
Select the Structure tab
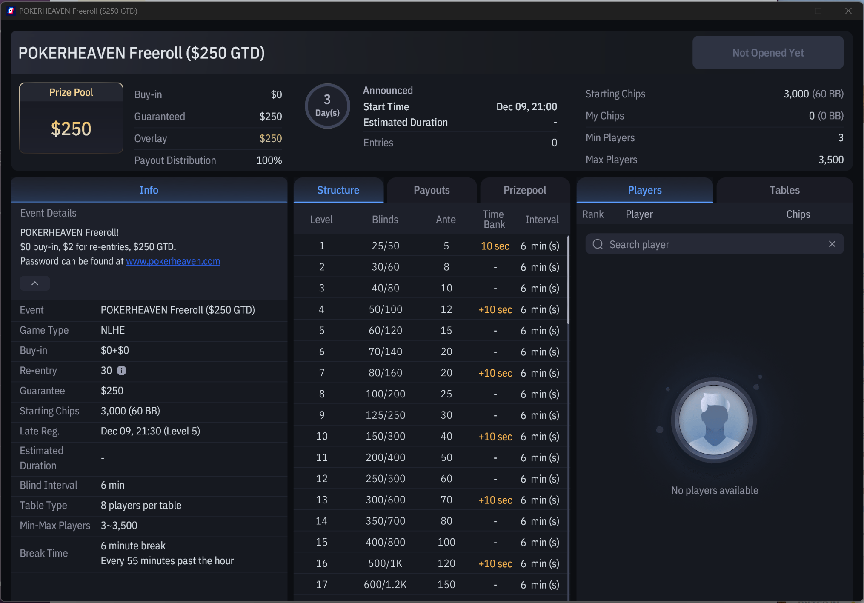338,190
